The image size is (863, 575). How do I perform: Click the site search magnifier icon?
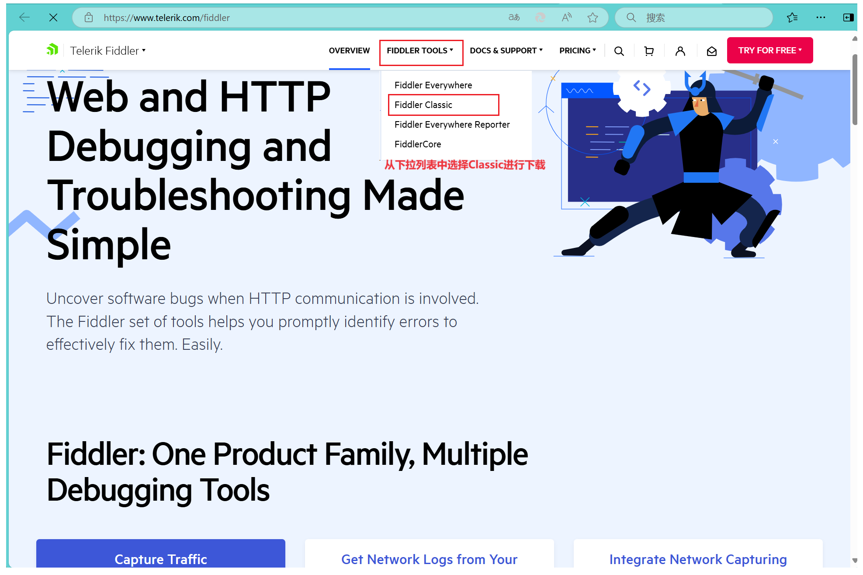coord(619,51)
